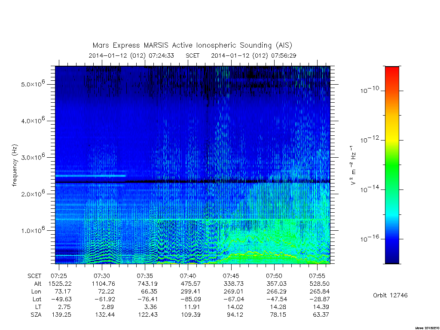The height and width of the screenshot is (330, 440).
Task: Click the start timestamp 07:24:33
Action: tap(162, 55)
